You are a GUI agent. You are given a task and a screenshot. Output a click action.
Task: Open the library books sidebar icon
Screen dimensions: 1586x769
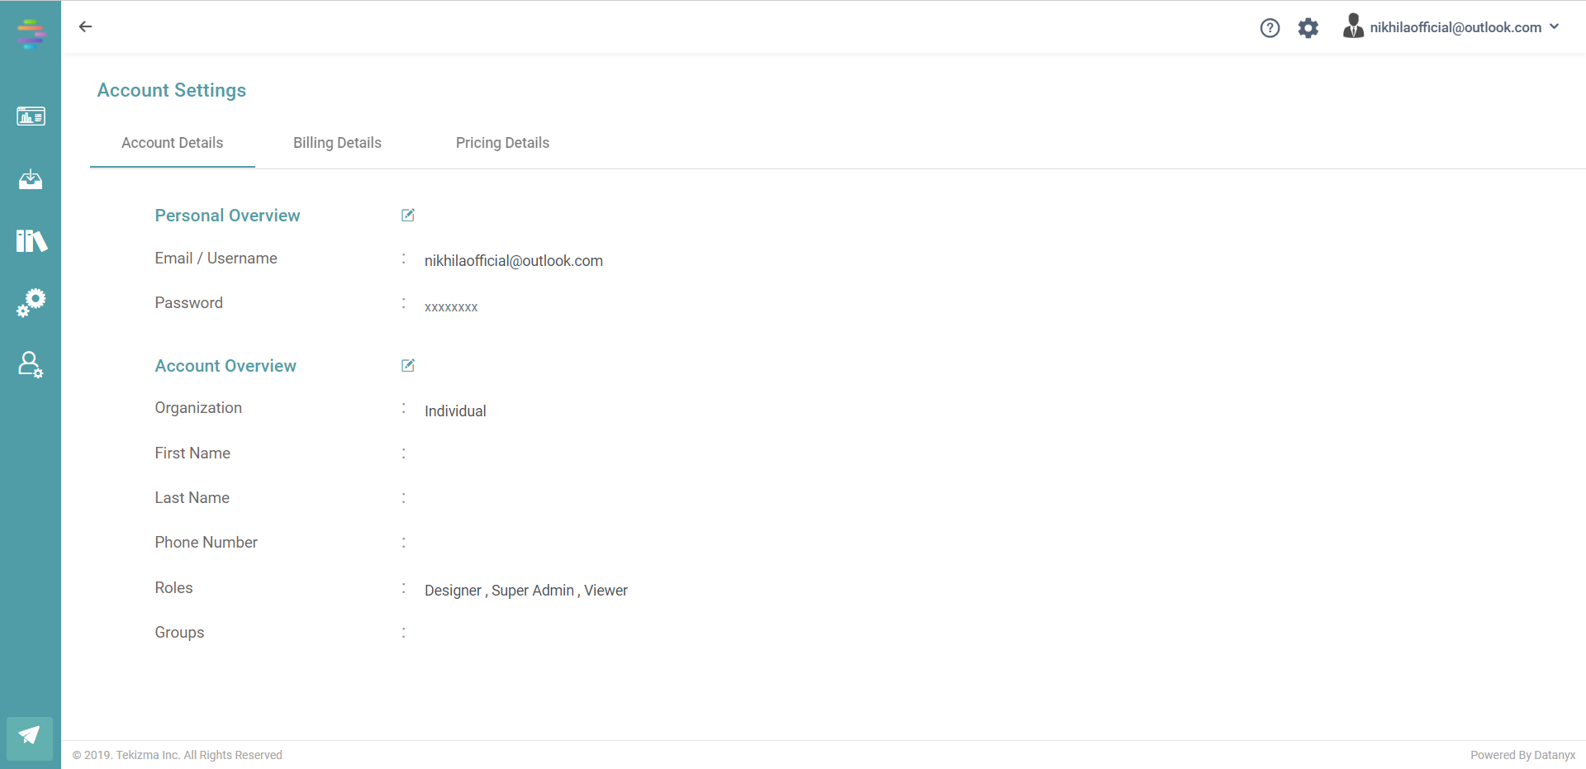[x=31, y=240]
